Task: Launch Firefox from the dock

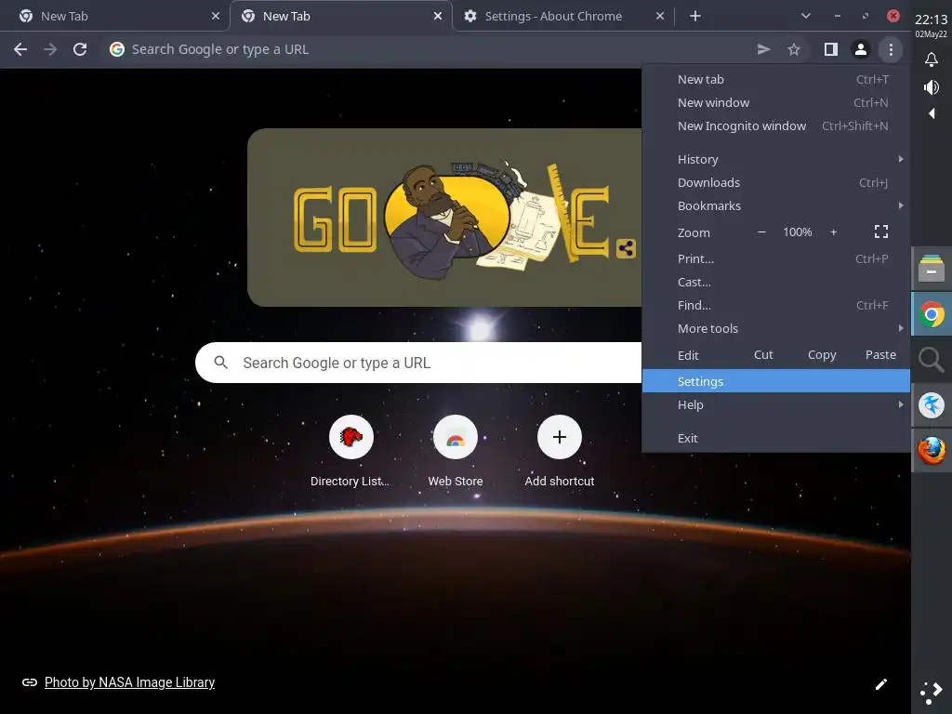Action: (x=931, y=451)
